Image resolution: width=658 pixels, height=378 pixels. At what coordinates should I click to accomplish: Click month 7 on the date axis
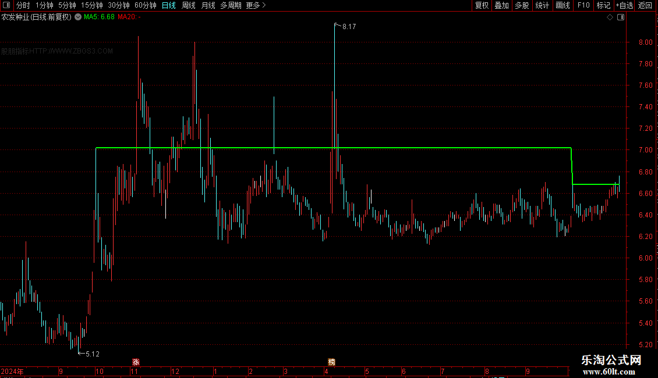tap(443, 372)
